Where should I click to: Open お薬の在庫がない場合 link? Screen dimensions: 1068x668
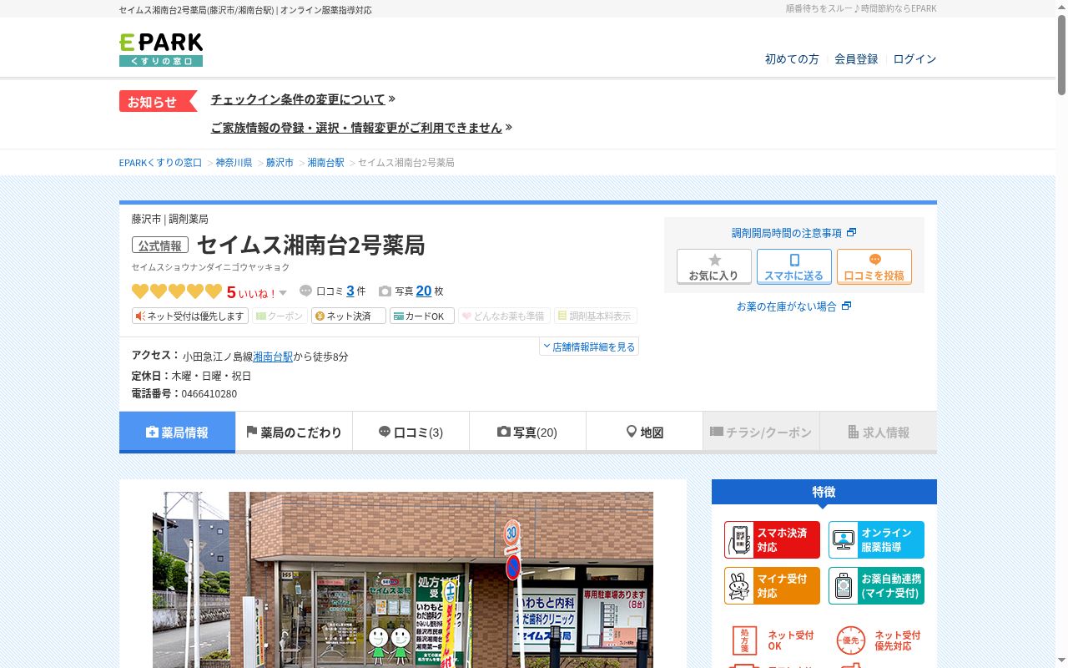(x=793, y=306)
